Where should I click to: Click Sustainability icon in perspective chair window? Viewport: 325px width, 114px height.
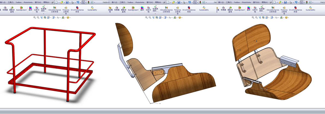click(x=310, y=8)
